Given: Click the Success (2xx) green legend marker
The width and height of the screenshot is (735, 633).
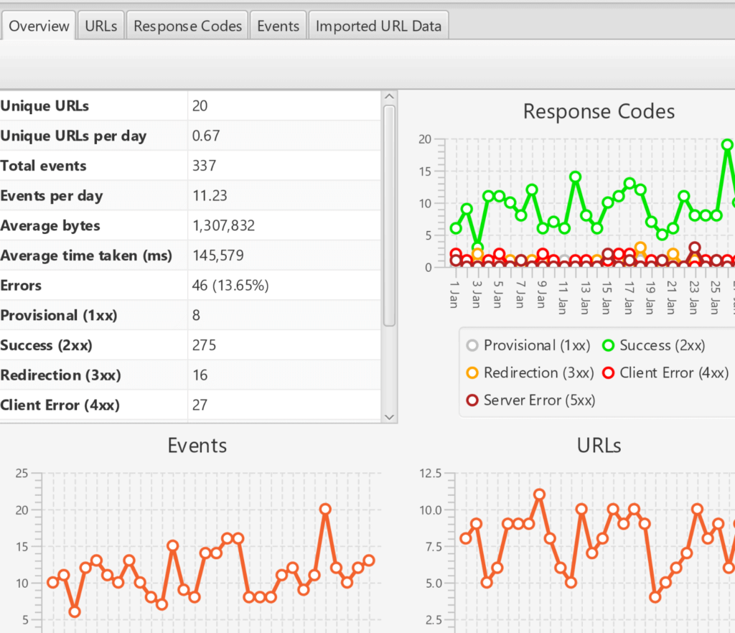Looking at the screenshot, I should (x=608, y=346).
